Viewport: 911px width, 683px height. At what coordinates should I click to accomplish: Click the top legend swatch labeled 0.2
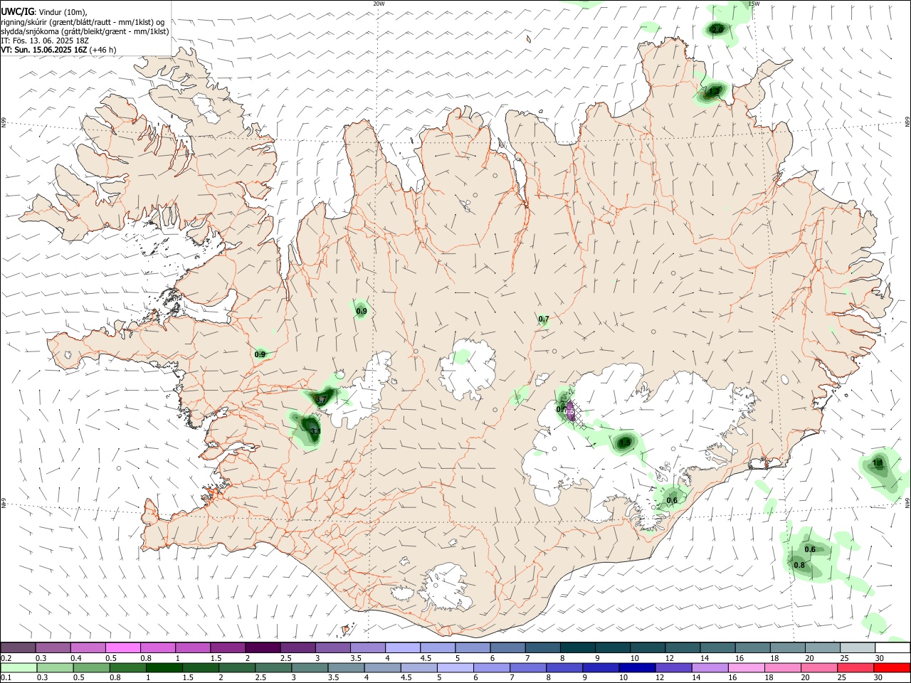click(x=19, y=647)
